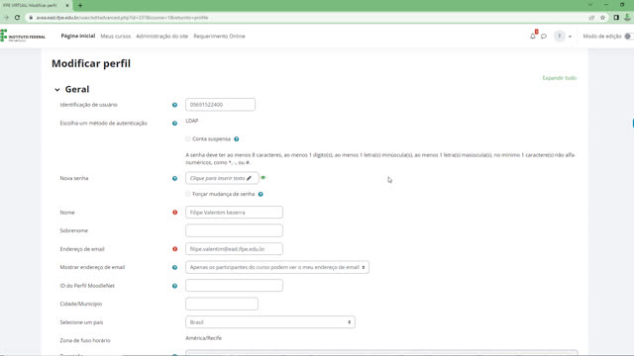
Task: Open notifications bell icon
Action: [x=533, y=37]
